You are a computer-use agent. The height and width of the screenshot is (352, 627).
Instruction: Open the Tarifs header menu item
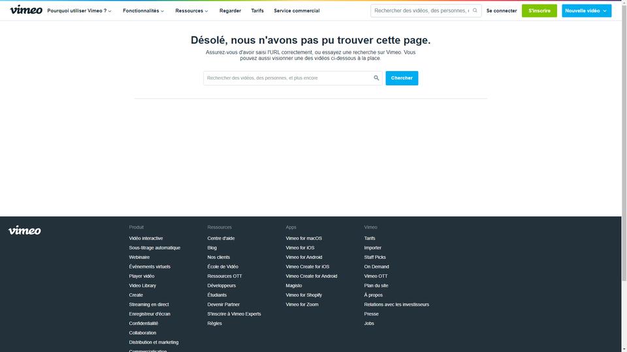point(257,11)
